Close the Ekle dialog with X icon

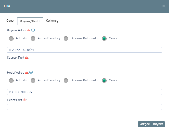click(164, 6)
